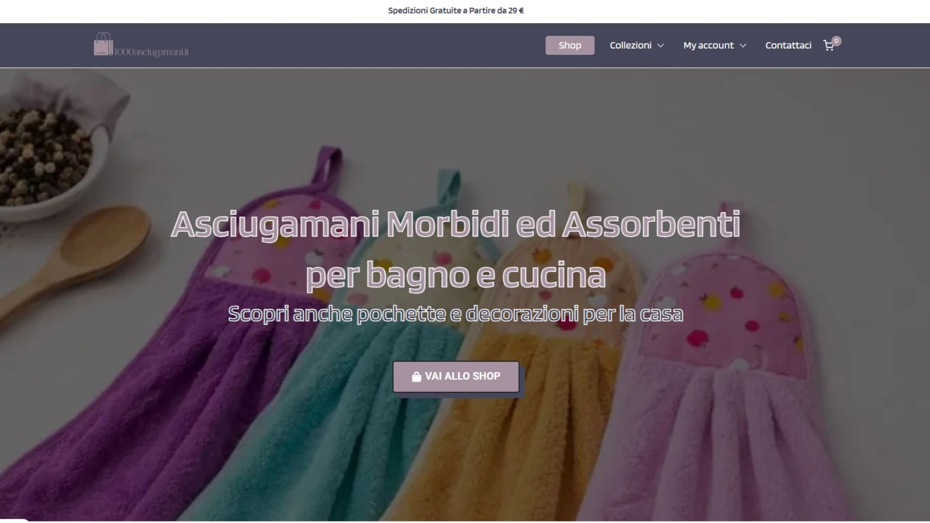Viewport: 930px width, 523px height.
Task: Click the hero headline about Asciugamani Morbidi
Action: (x=456, y=224)
